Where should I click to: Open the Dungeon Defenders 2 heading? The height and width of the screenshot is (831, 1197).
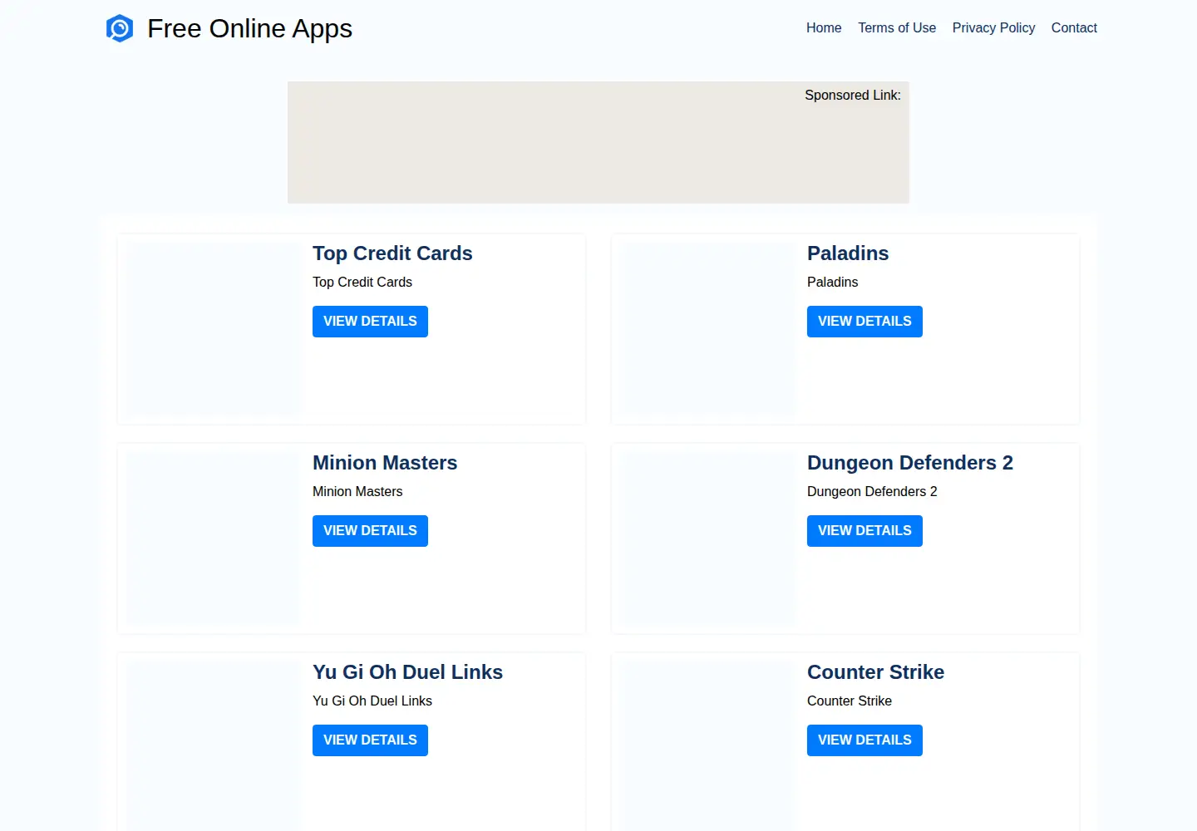tap(910, 463)
